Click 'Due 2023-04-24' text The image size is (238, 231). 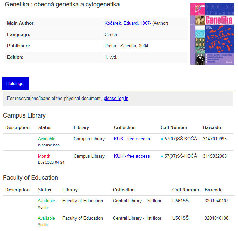[51, 162]
